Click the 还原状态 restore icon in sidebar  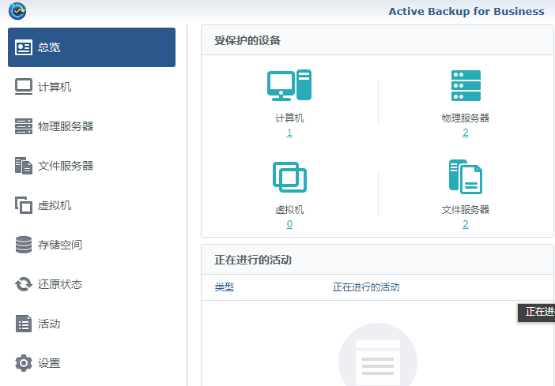click(x=24, y=284)
